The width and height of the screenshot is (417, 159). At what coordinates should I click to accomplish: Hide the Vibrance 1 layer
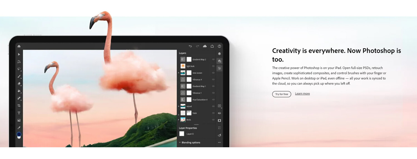213,93
